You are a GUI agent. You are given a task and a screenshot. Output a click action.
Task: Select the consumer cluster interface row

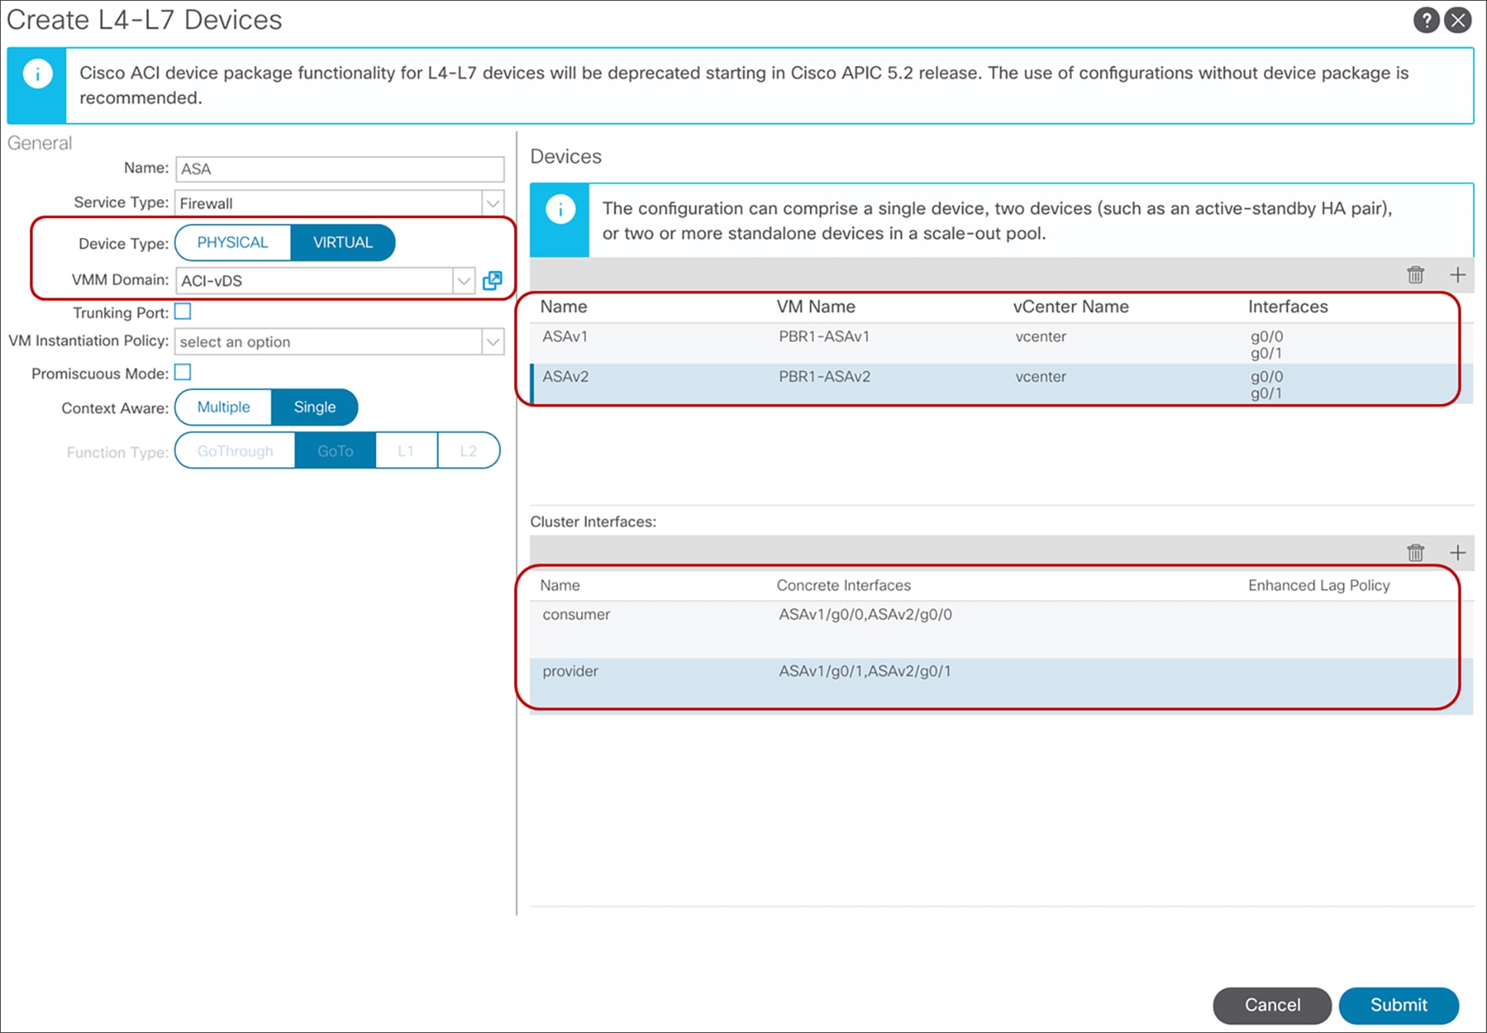1001,629
